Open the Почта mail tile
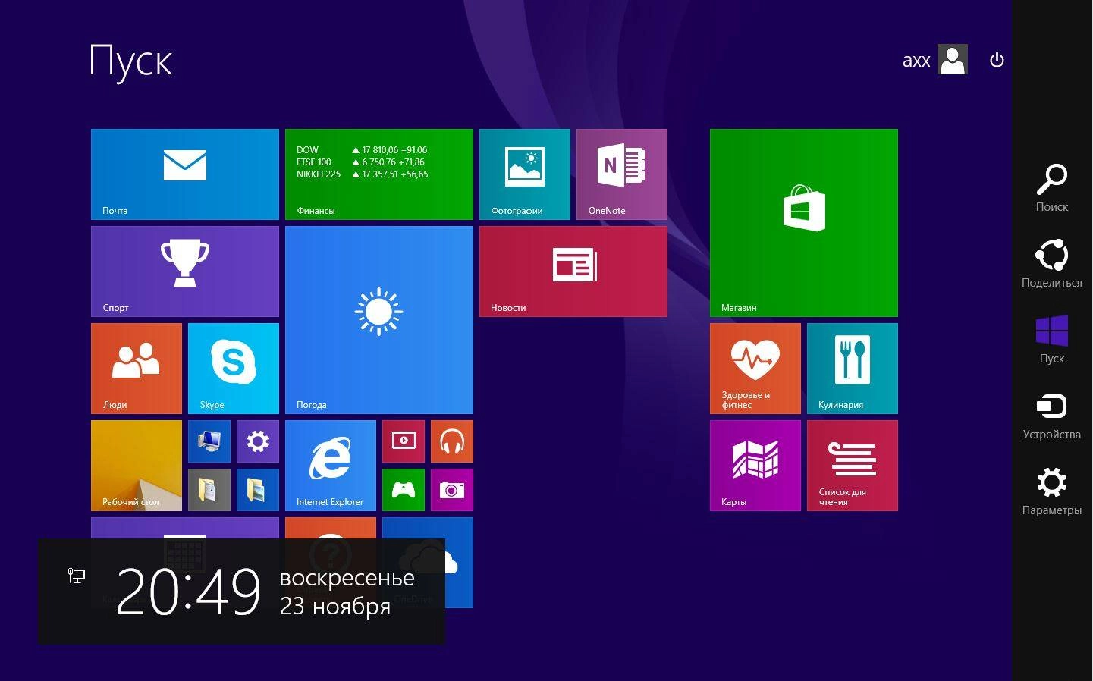The height and width of the screenshot is (681, 1093). point(185,174)
